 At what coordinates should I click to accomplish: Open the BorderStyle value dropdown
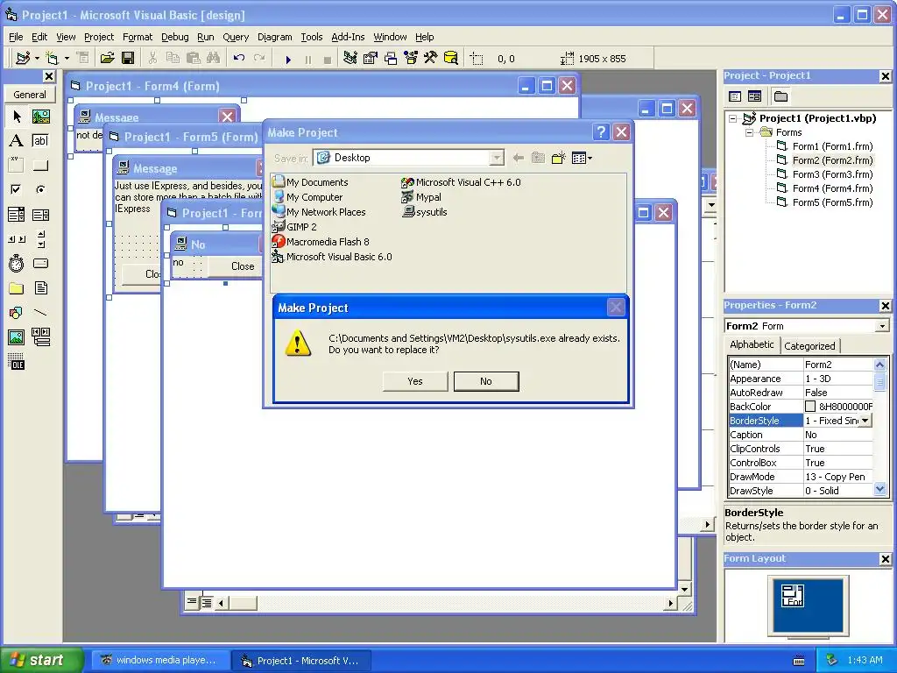[865, 421]
